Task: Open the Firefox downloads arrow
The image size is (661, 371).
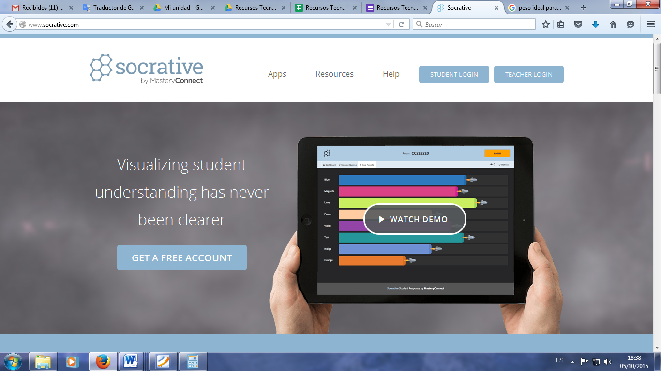Action: click(596, 24)
